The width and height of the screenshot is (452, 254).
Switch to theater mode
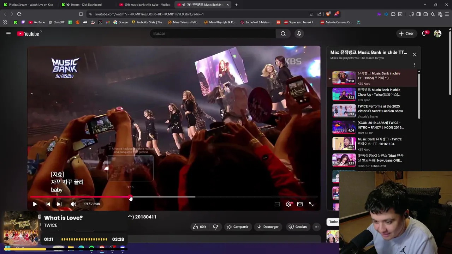(300, 204)
